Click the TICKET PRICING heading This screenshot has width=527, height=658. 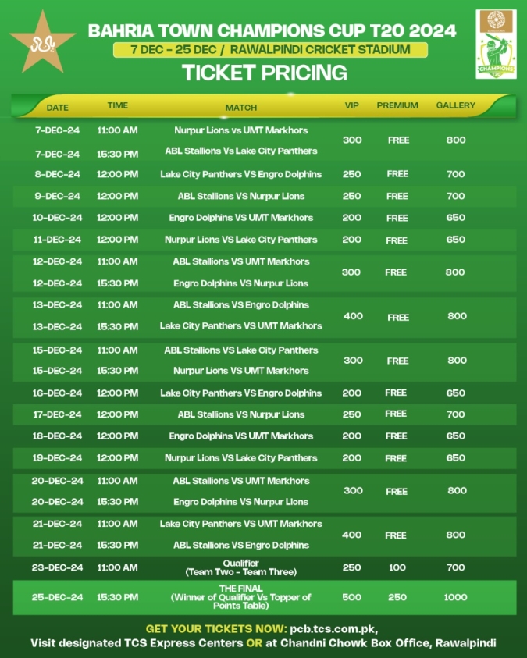coord(265,73)
